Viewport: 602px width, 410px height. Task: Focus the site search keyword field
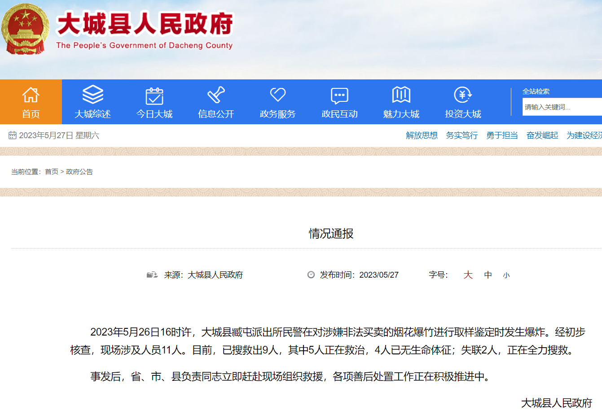click(561, 107)
